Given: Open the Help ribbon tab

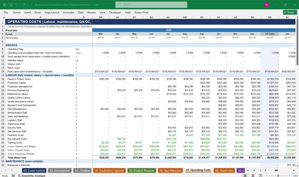Looking at the screenshot, I should 128,12.
